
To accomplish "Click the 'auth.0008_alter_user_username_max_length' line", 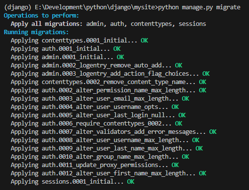I will 105,140.
